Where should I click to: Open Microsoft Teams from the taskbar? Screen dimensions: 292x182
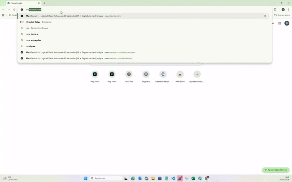tap(180, 178)
